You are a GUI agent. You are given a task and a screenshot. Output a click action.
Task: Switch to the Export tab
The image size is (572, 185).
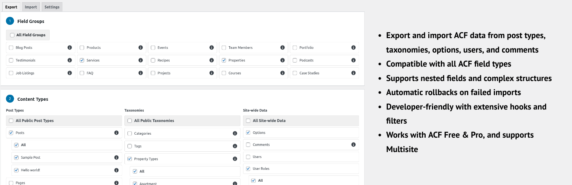click(11, 7)
